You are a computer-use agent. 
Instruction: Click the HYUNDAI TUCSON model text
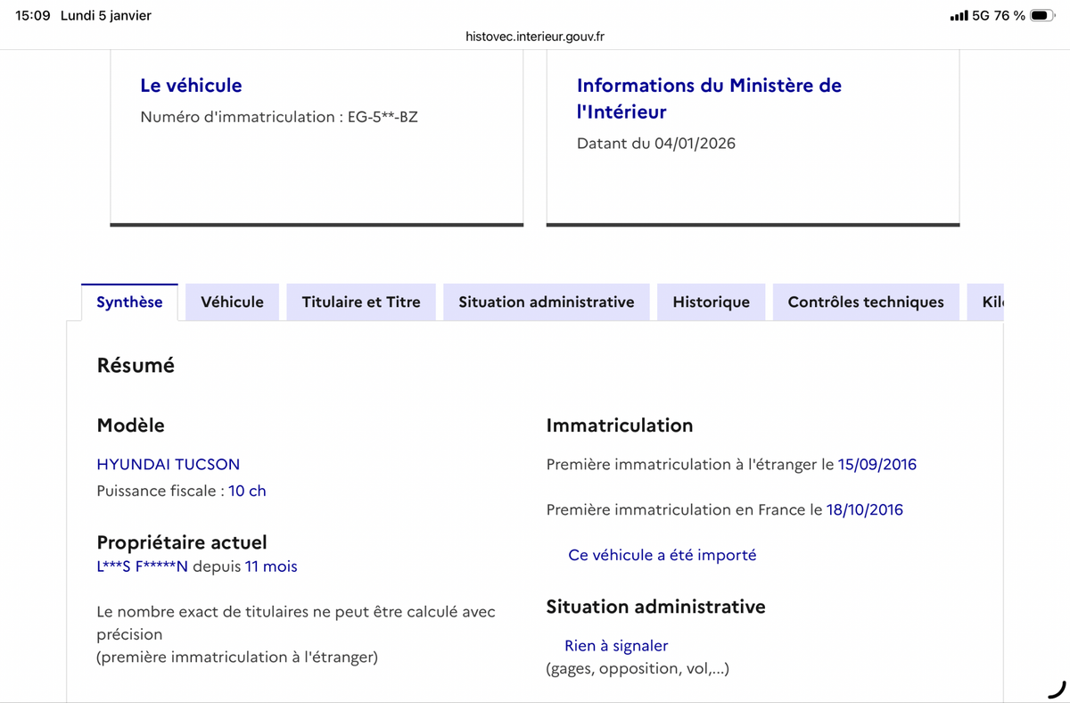tap(168, 465)
